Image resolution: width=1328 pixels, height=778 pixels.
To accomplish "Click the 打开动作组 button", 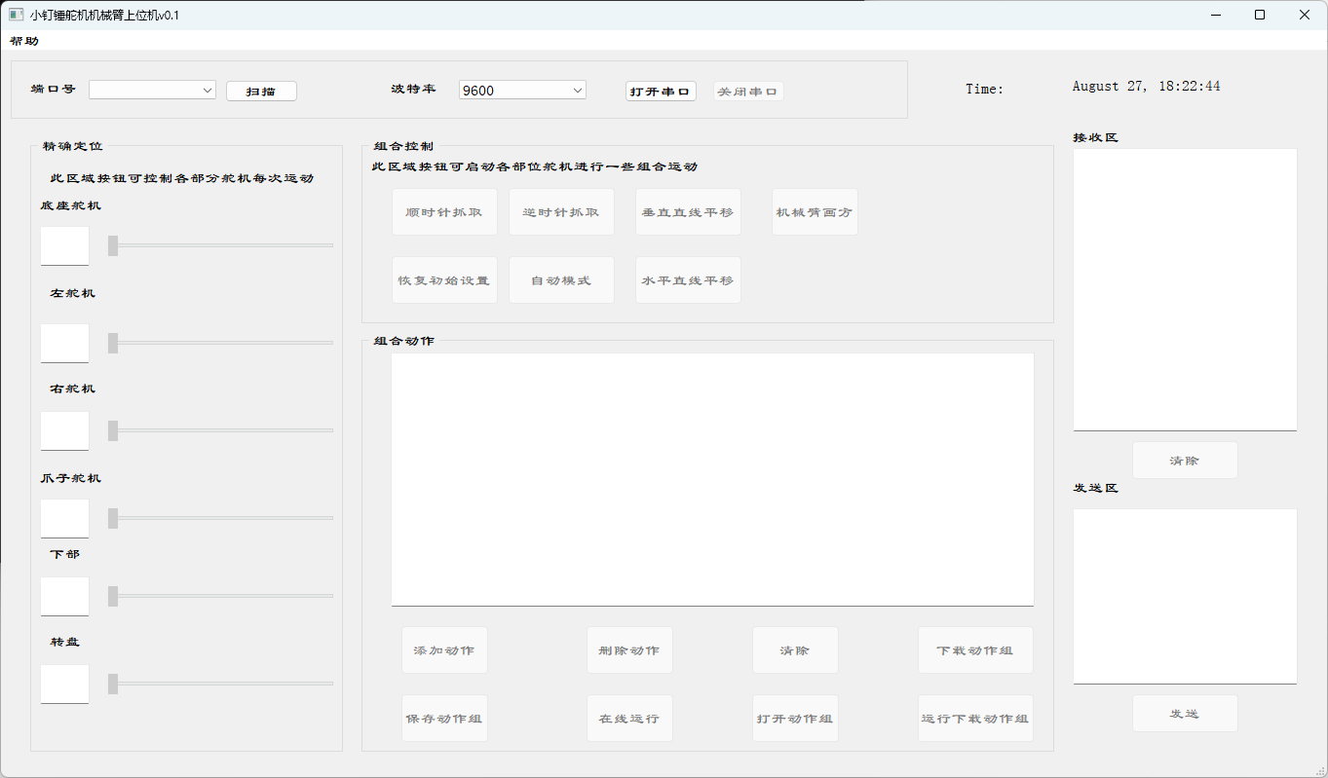I will click(x=795, y=719).
